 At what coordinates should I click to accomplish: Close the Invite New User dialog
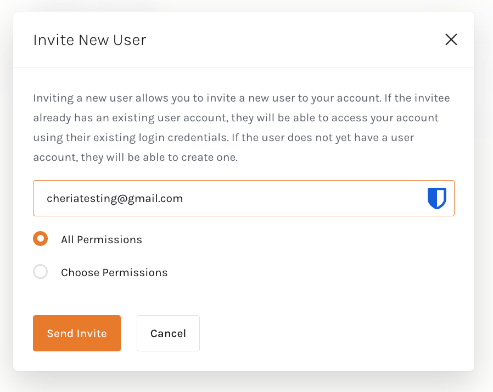click(451, 40)
